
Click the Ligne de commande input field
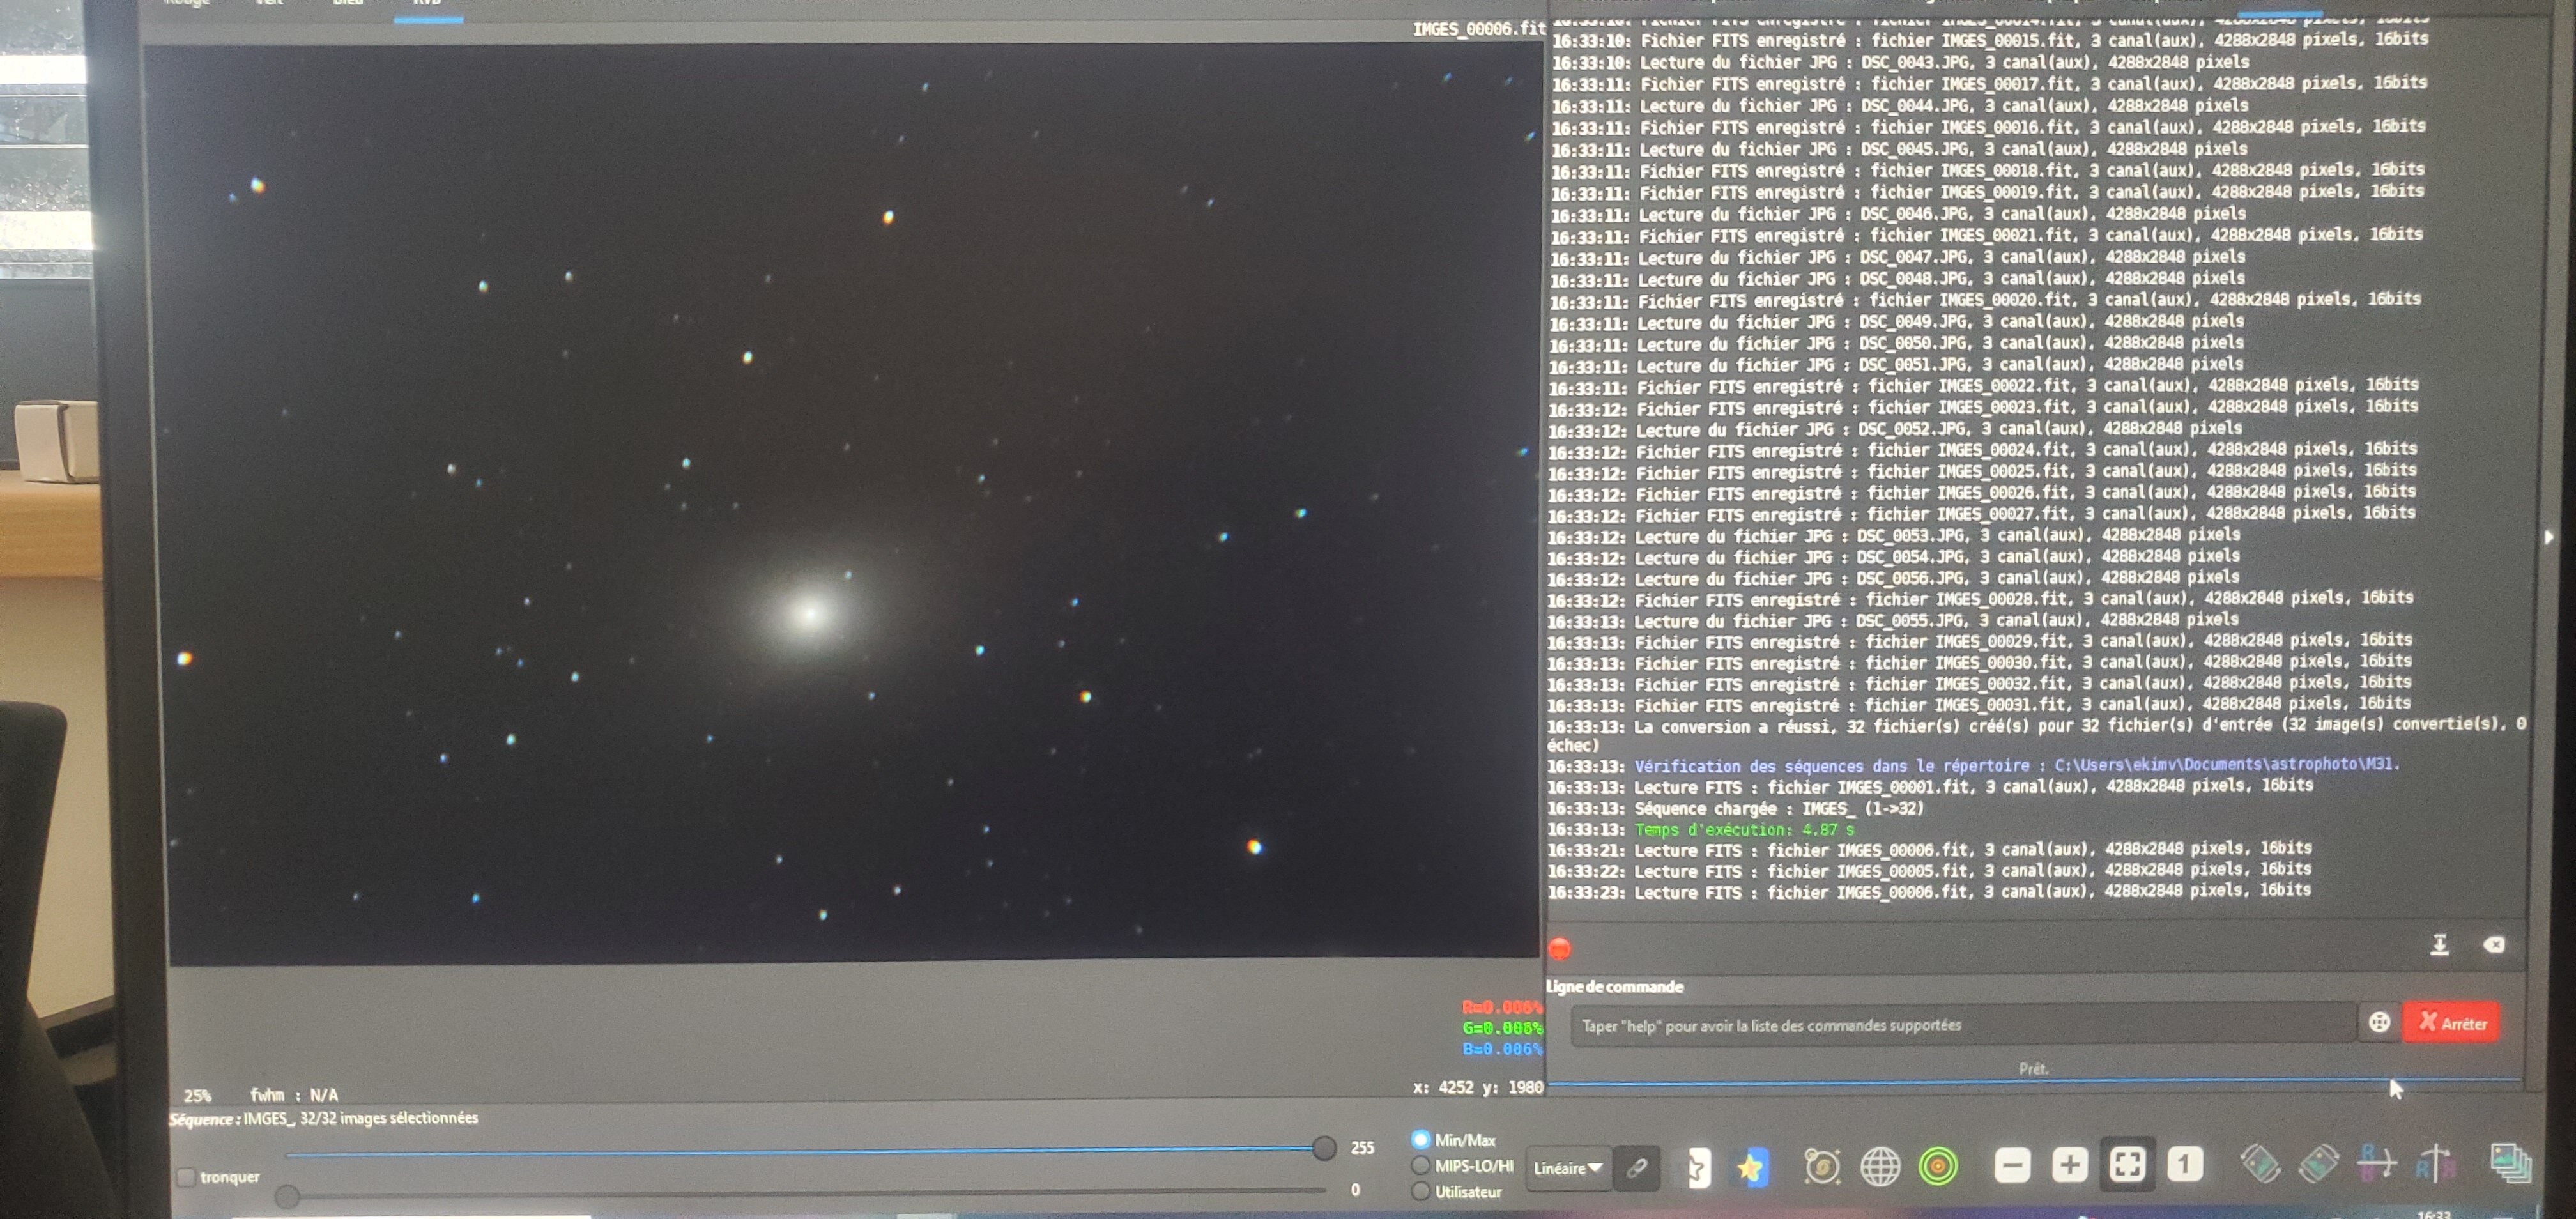click(1960, 1025)
